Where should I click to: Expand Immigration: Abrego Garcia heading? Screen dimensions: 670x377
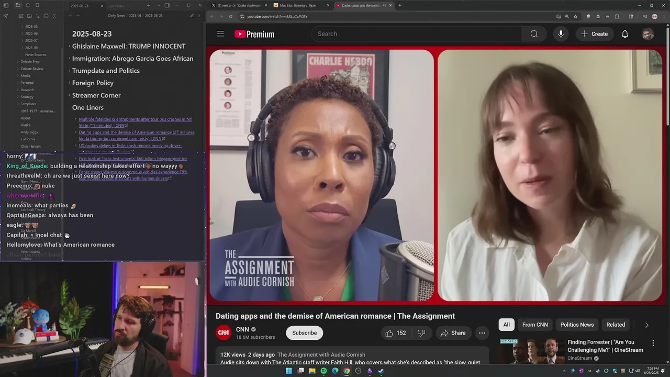(69, 59)
